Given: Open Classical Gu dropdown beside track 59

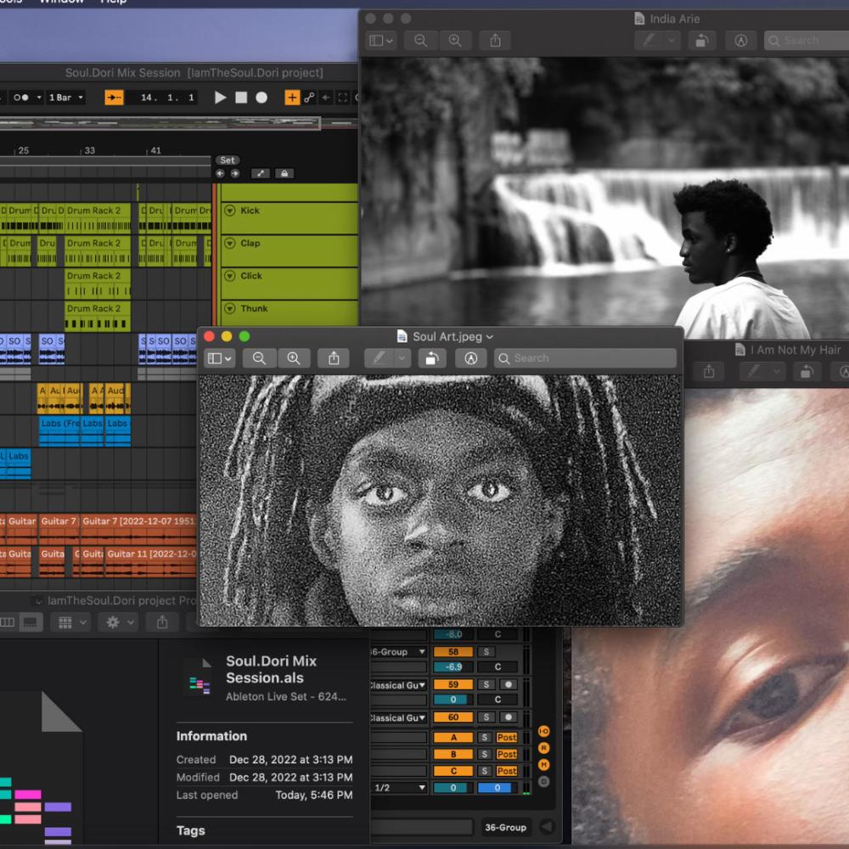Looking at the screenshot, I should (x=399, y=685).
